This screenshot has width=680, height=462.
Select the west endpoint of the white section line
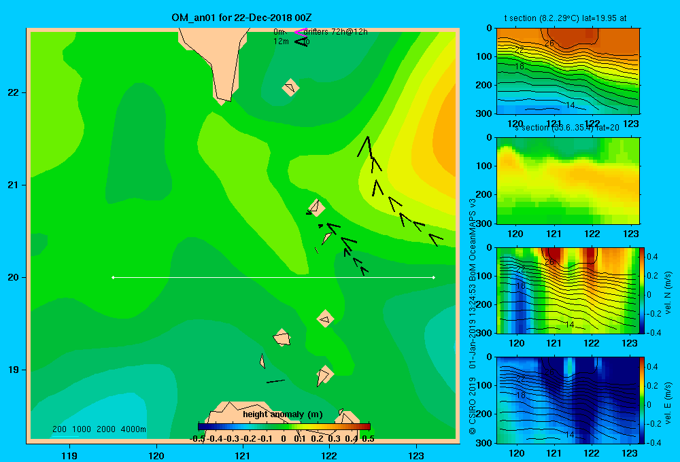[x=113, y=277]
